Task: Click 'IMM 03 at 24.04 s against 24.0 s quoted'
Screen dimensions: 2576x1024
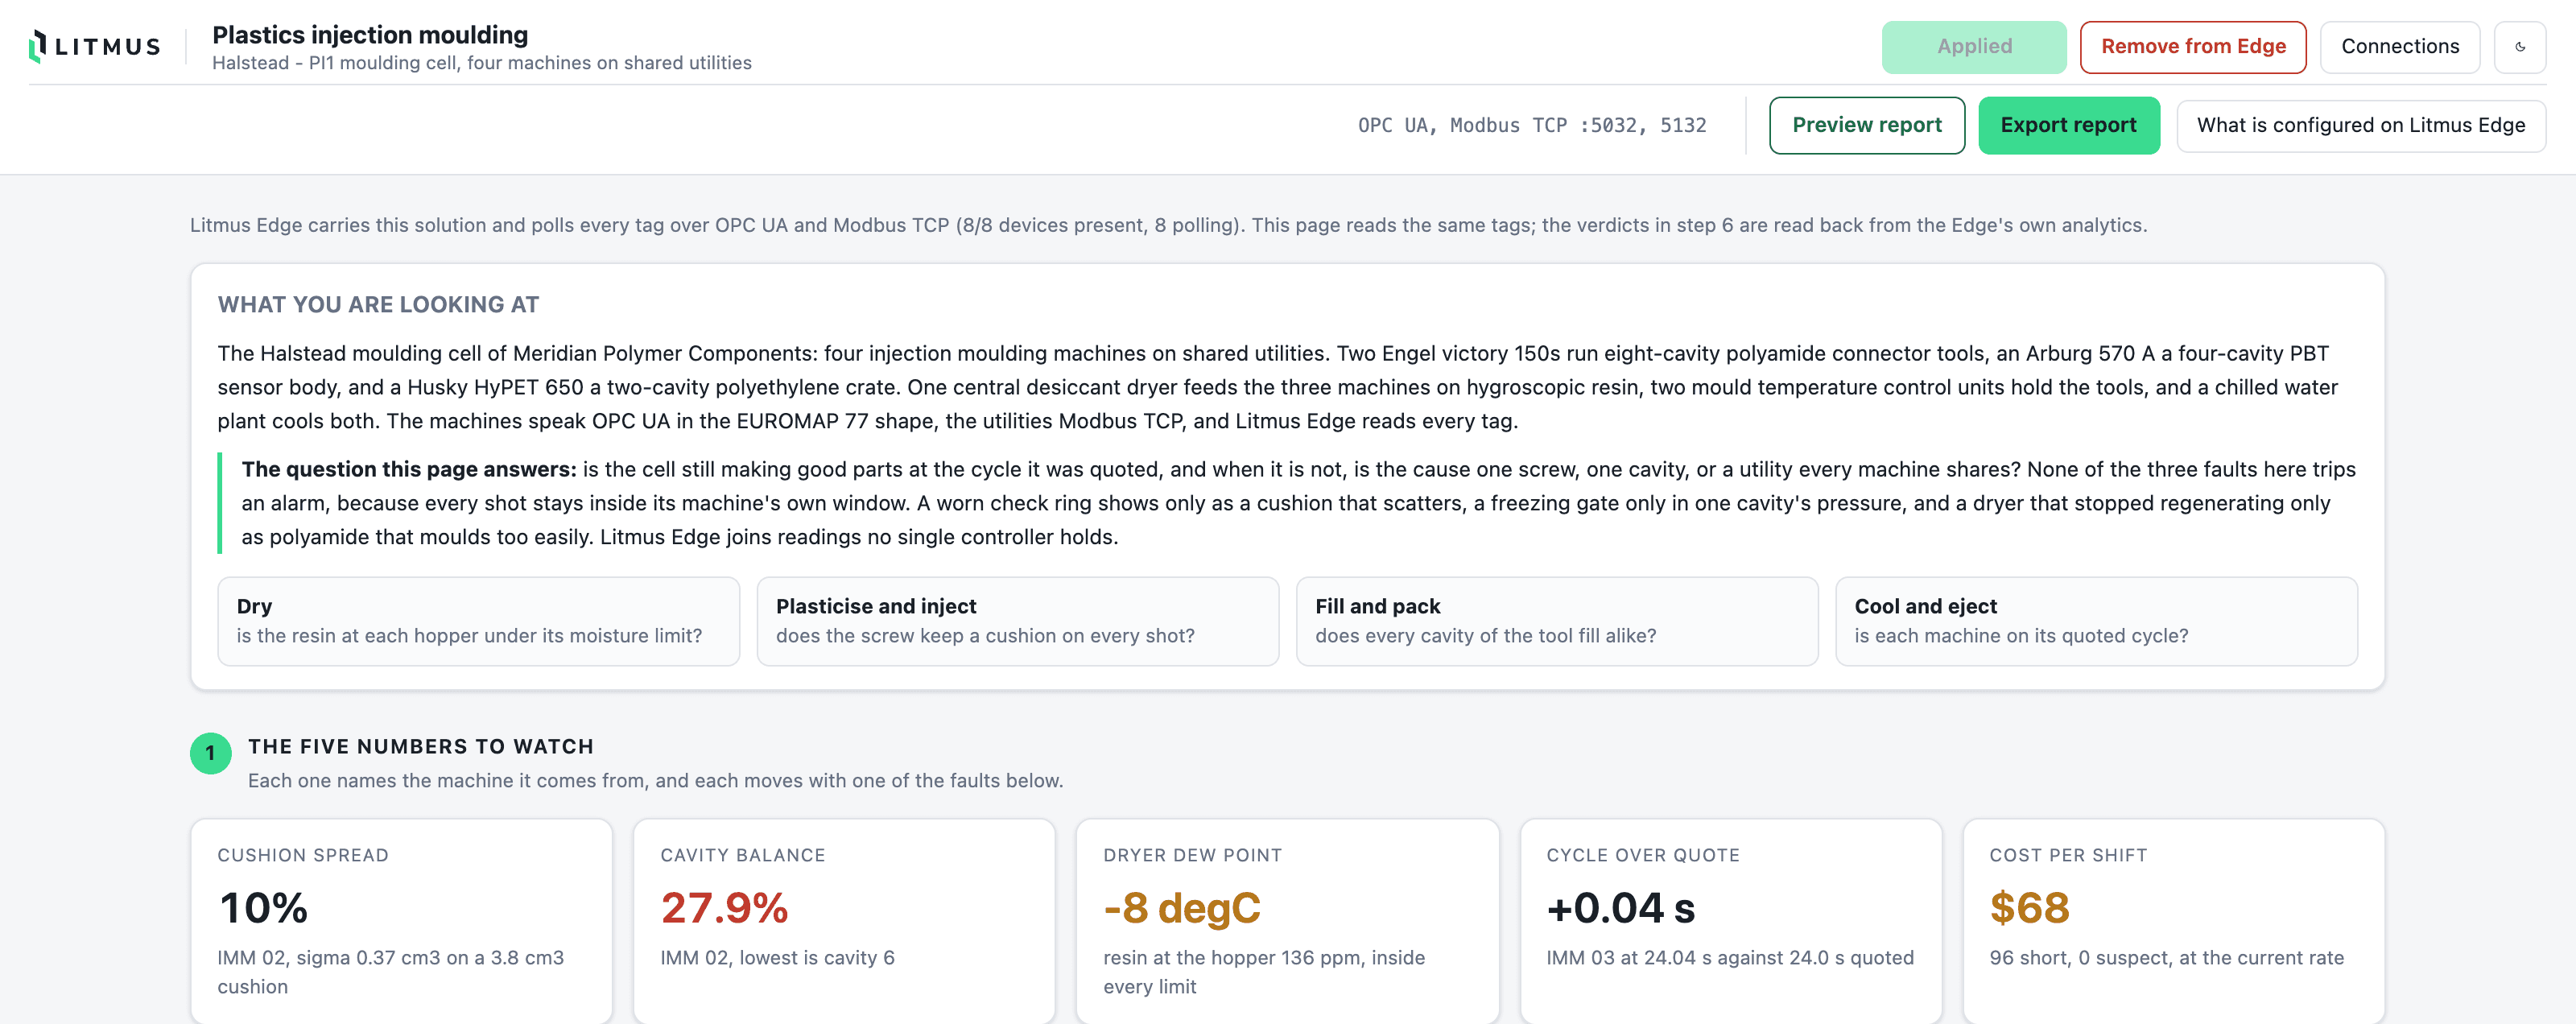Action: coord(1730,958)
